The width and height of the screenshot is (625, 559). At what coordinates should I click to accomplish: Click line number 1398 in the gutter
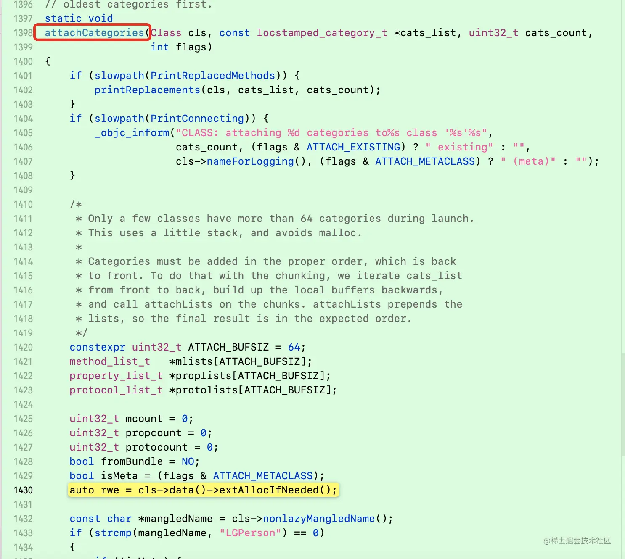coord(23,33)
